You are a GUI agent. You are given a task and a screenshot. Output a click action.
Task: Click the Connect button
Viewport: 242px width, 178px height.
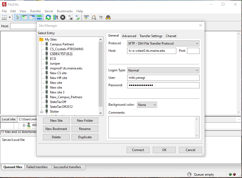(138, 150)
